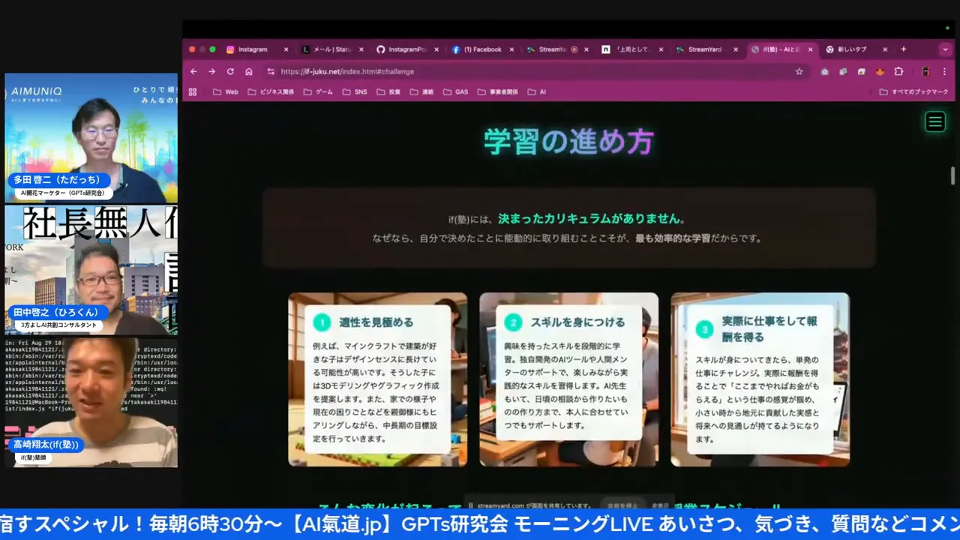Open the 連絡 bookmarks folder
960x540 pixels.
[x=422, y=92]
